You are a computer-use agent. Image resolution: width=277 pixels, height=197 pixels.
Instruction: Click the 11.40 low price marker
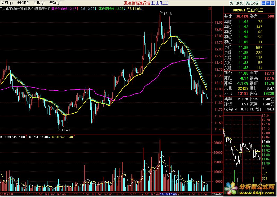pos(65,130)
